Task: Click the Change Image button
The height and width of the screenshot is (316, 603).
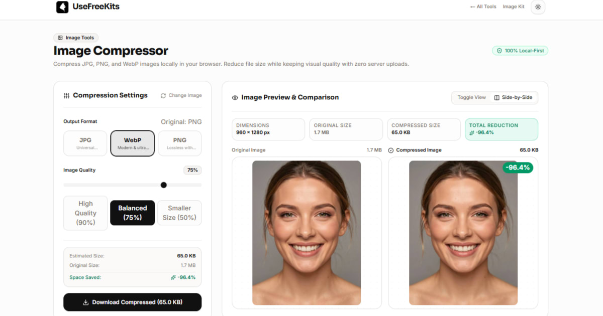Action: tap(181, 95)
